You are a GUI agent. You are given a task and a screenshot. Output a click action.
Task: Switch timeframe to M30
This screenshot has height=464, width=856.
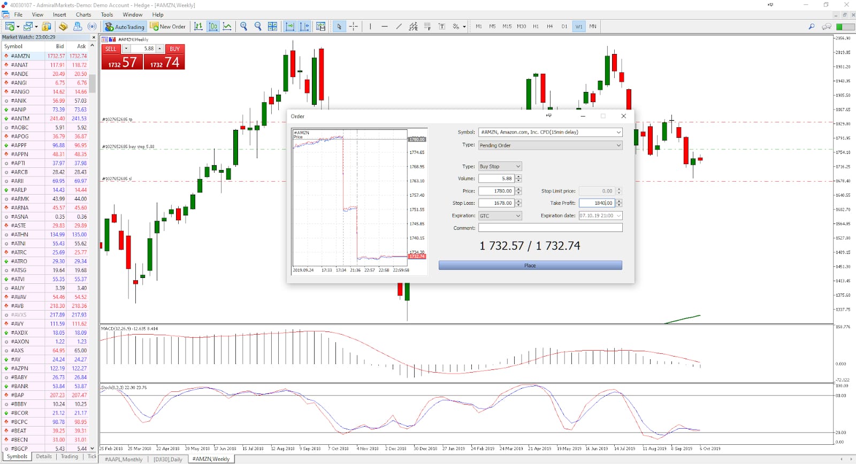pyautogui.click(x=521, y=26)
